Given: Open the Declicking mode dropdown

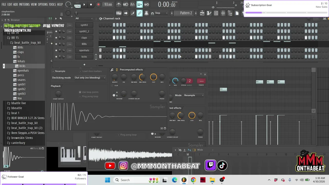Looking at the screenshot, I should tap(90, 78).
